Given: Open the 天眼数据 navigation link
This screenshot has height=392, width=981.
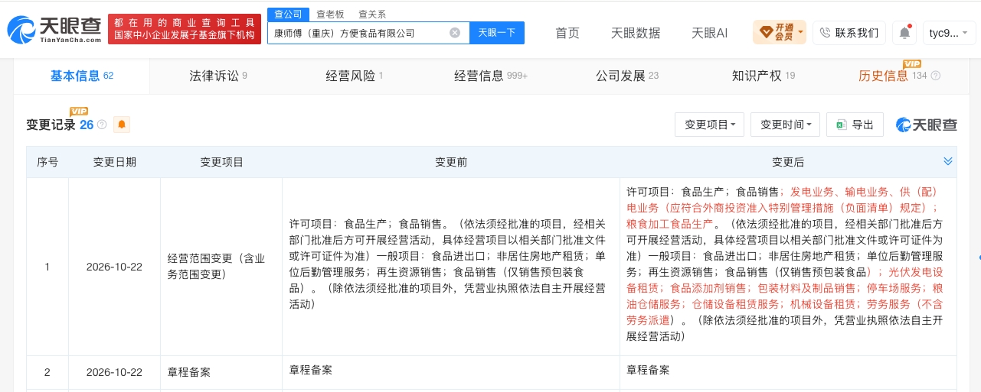Looking at the screenshot, I should 636,33.
